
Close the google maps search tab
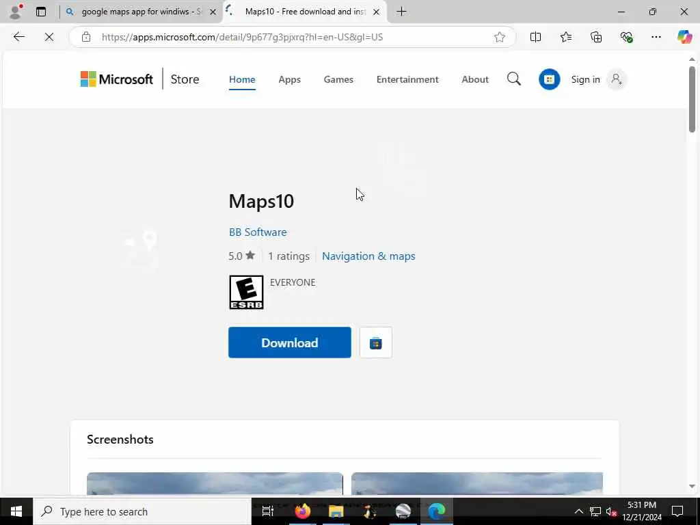[x=213, y=12]
